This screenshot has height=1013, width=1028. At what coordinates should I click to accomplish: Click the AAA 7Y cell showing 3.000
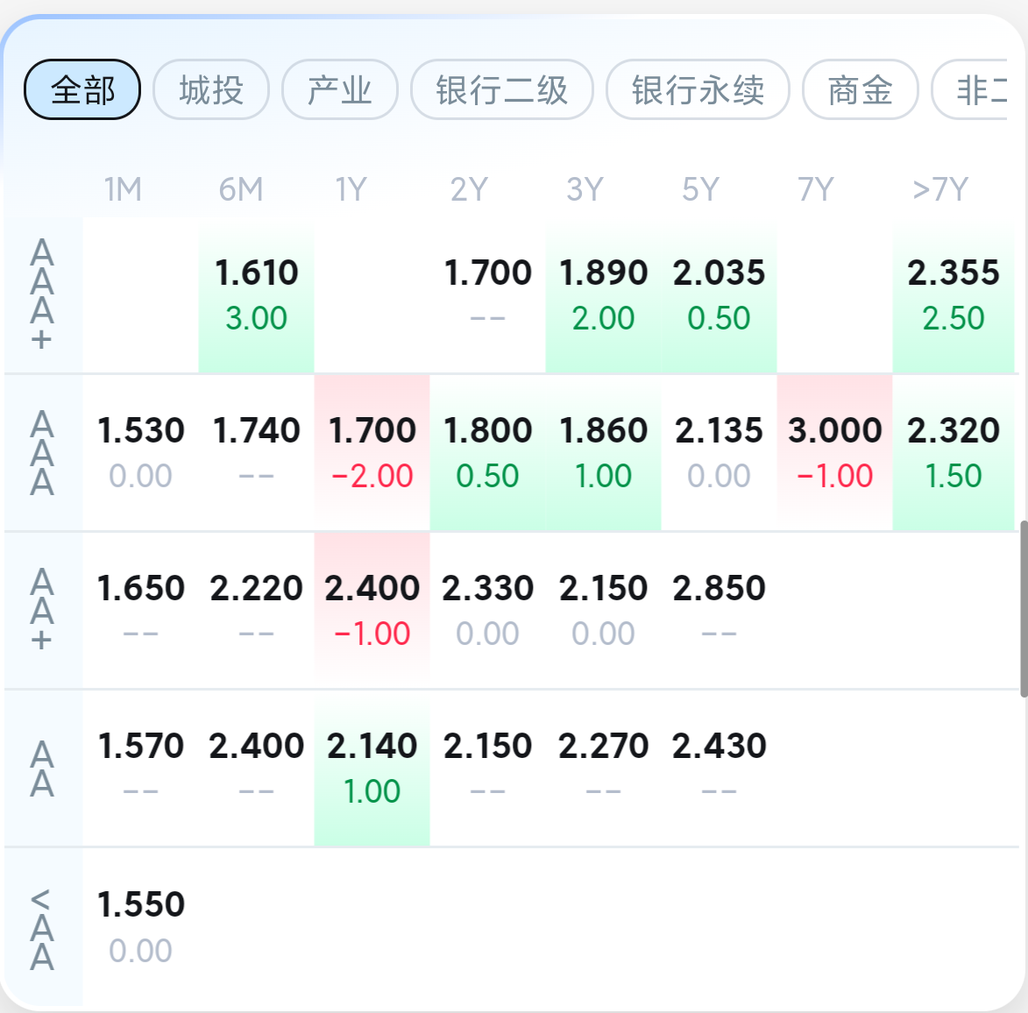point(834,452)
